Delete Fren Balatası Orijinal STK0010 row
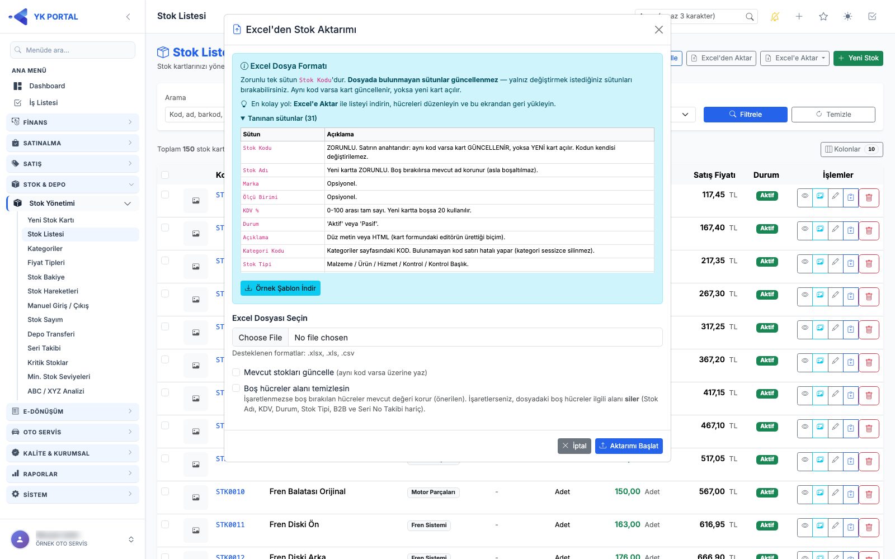895x559 pixels. tap(869, 494)
